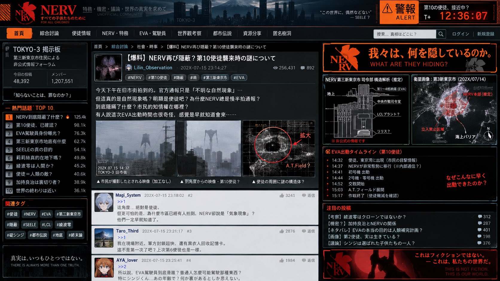The image size is (500, 281).
Task: Open hot topic SEELEの真の目的
Action: (34, 150)
